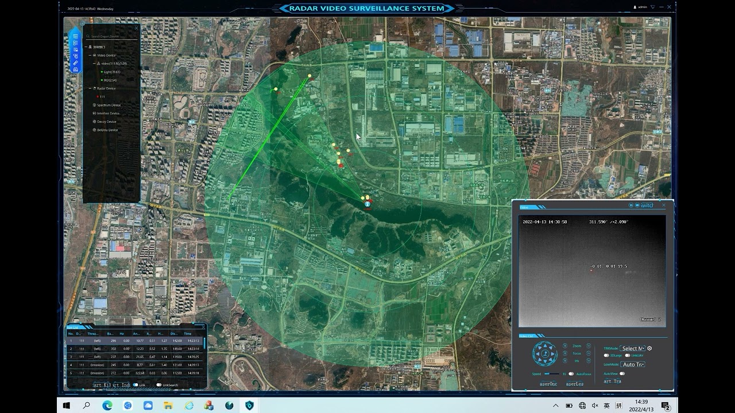Click the top icon in the blue sidebar strip
Image resolution: width=735 pixels, height=413 pixels.
click(x=75, y=36)
